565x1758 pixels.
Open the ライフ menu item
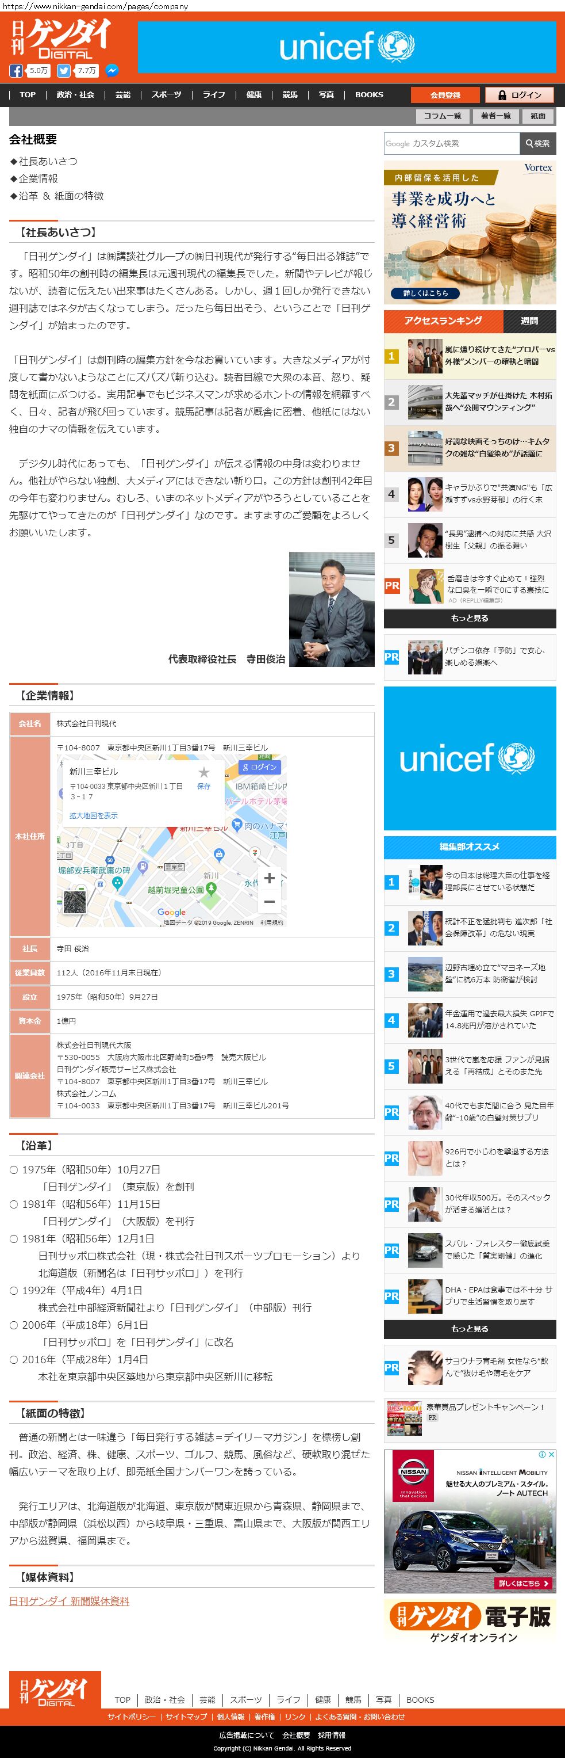213,95
